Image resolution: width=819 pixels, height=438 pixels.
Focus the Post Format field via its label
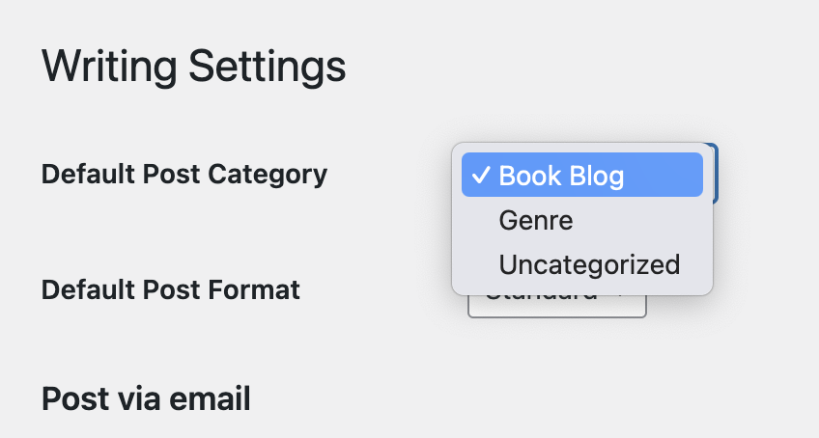pyautogui.click(x=171, y=288)
